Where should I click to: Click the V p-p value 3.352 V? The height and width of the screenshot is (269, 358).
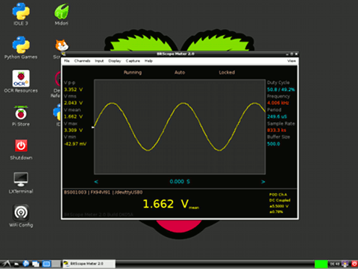[x=73, y=89]
